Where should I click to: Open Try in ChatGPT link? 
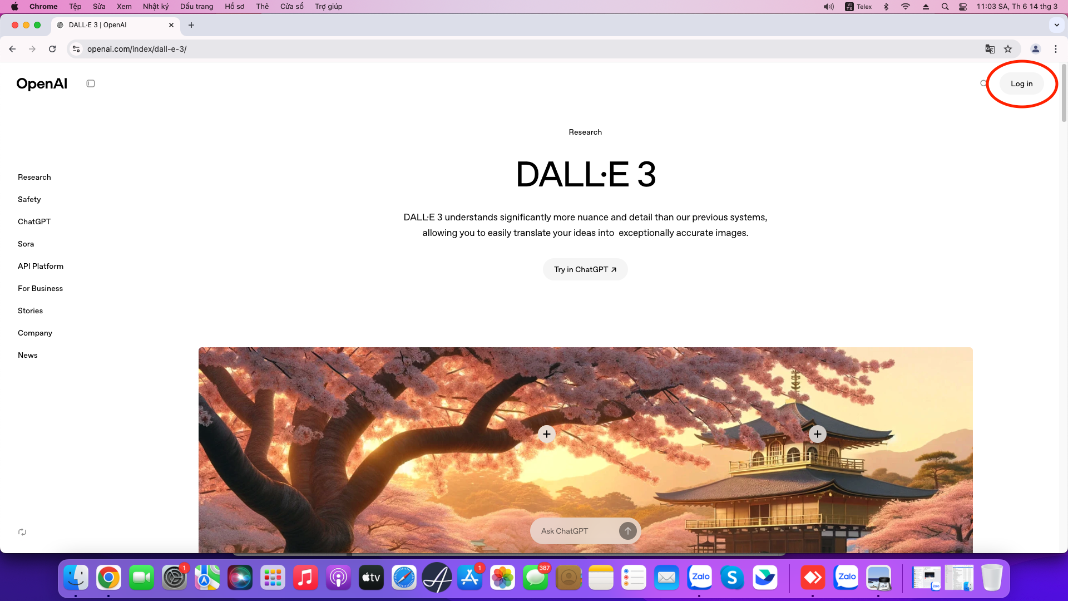coord(585,269)
